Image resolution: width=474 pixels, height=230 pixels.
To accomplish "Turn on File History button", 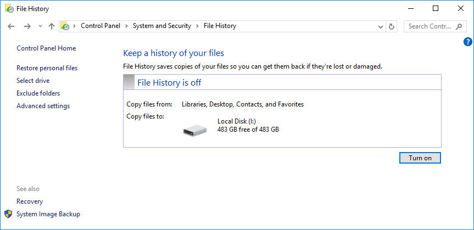I will pos(420,158).
